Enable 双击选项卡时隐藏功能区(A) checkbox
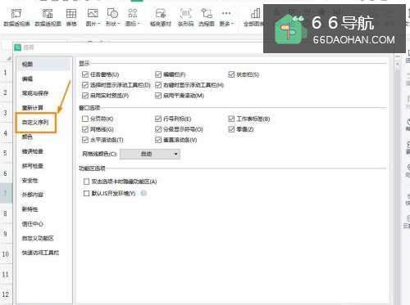 (86, 182)
